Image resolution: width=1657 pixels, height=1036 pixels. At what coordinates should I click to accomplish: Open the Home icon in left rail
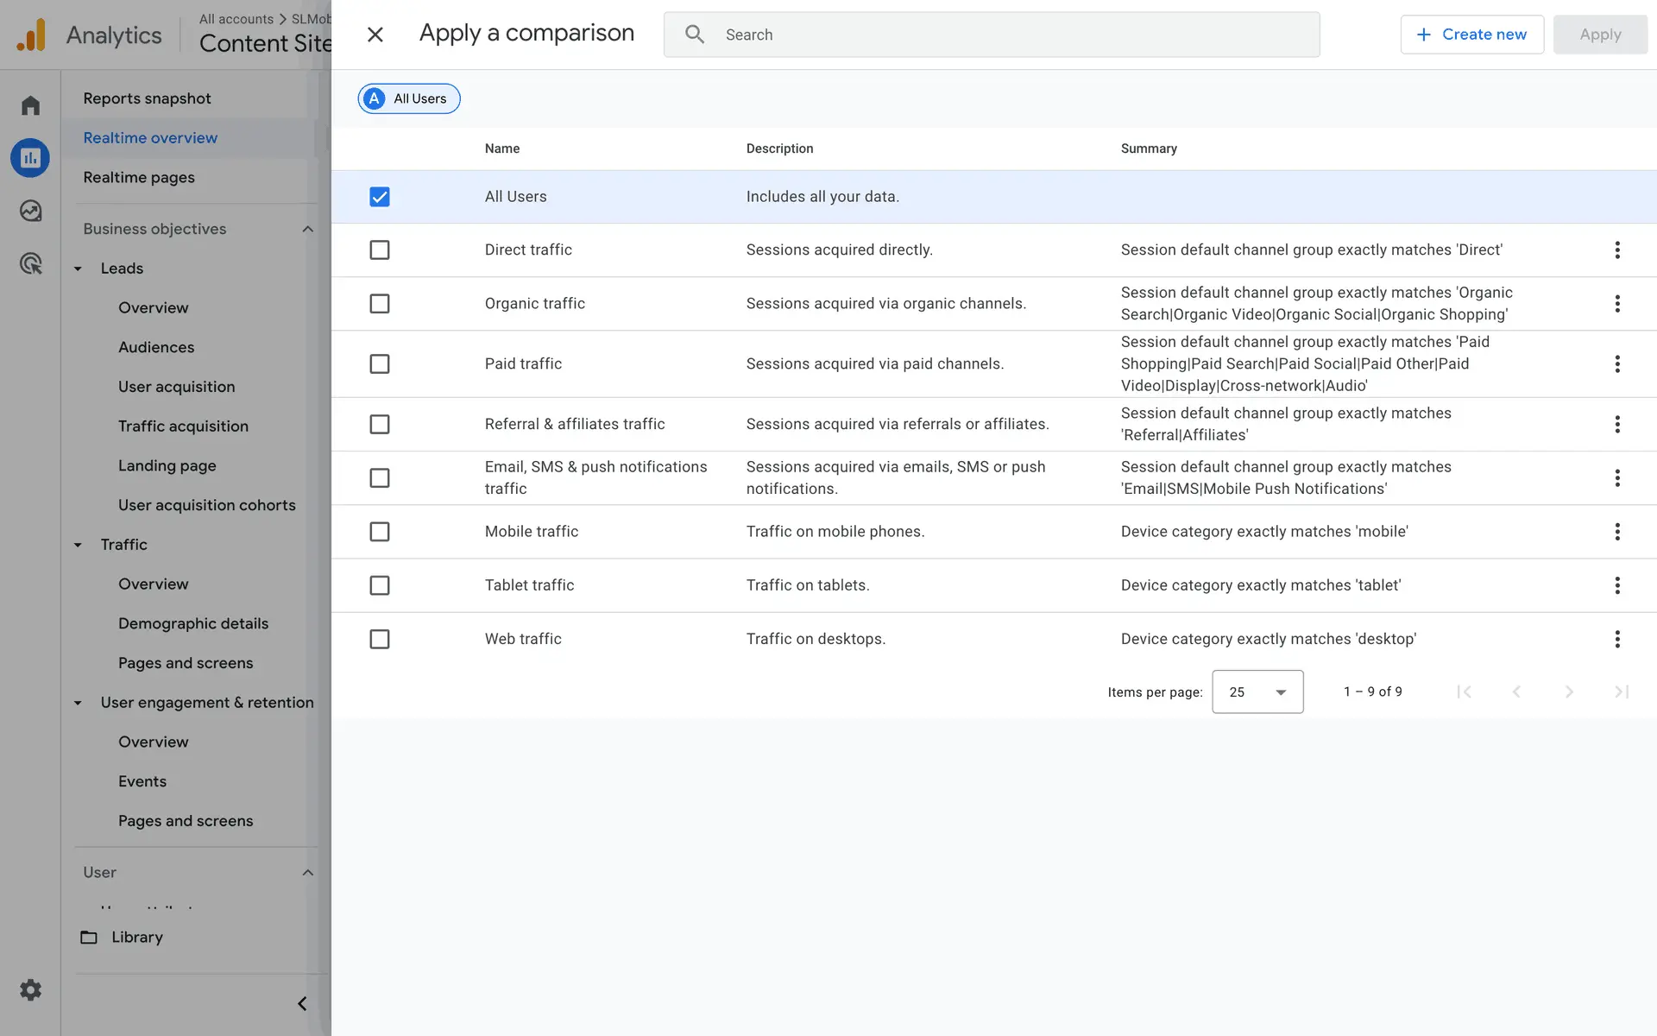point(30,105)
